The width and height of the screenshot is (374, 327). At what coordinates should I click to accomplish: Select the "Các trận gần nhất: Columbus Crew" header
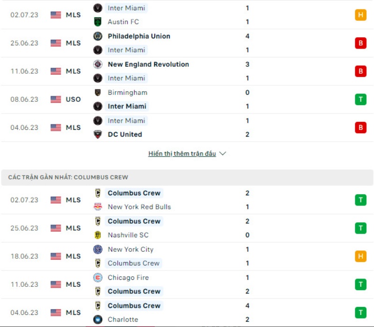tap(68, 178)
